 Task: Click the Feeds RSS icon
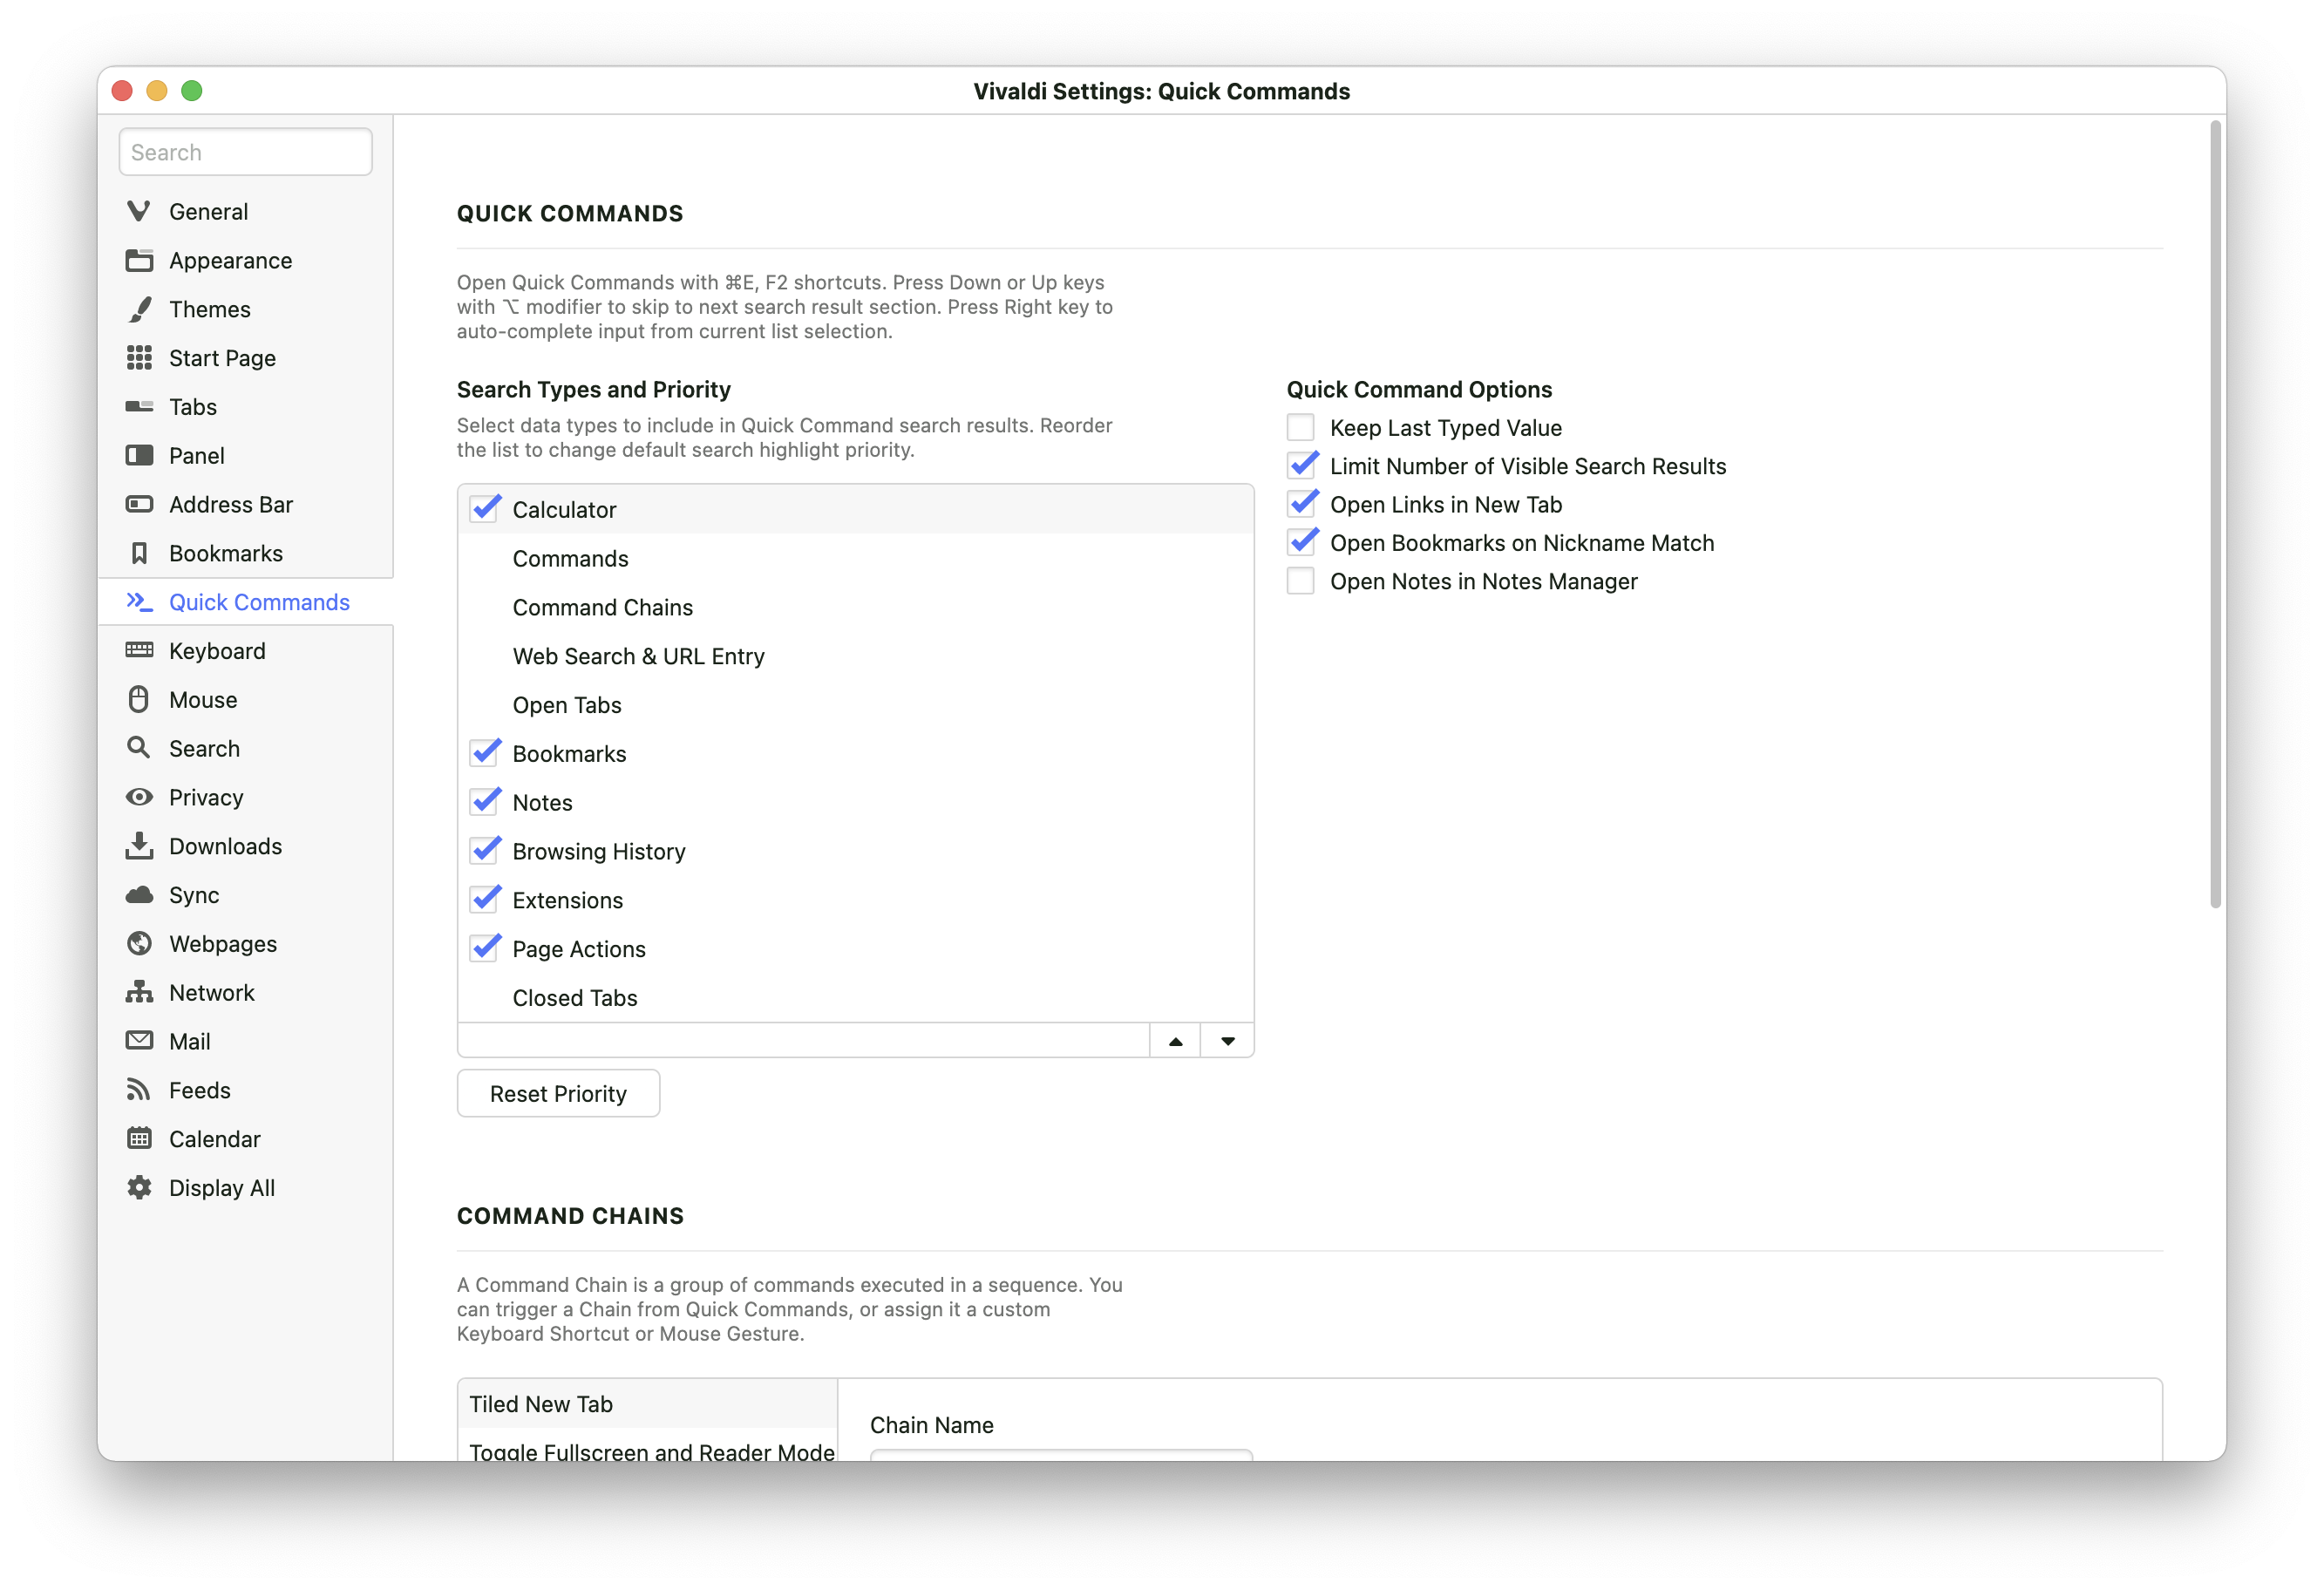point(139,1090)
